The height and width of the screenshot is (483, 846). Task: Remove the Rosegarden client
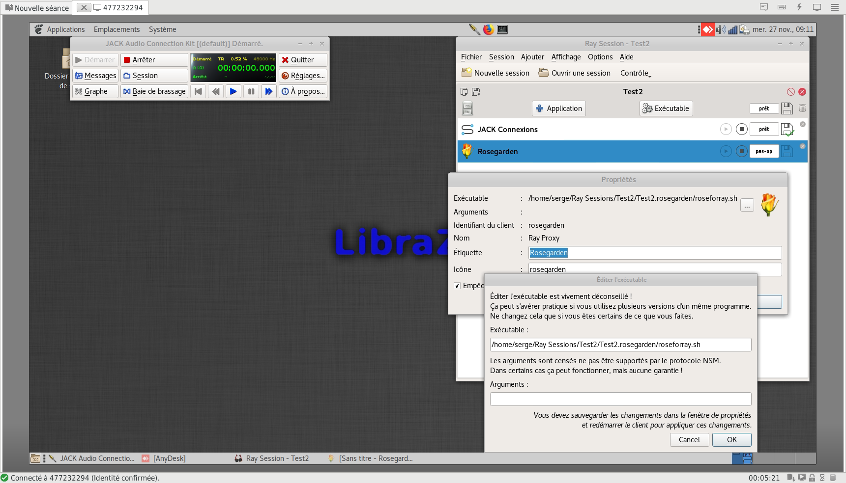pos(803,146)
